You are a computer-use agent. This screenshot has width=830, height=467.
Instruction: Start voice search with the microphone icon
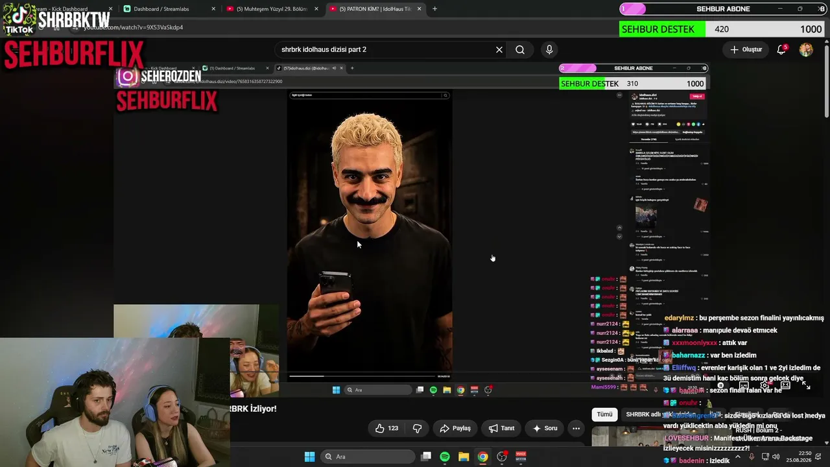tap(549, 49)
